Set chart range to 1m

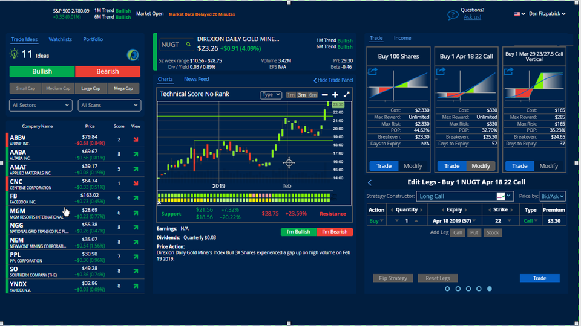pos(291,95)
